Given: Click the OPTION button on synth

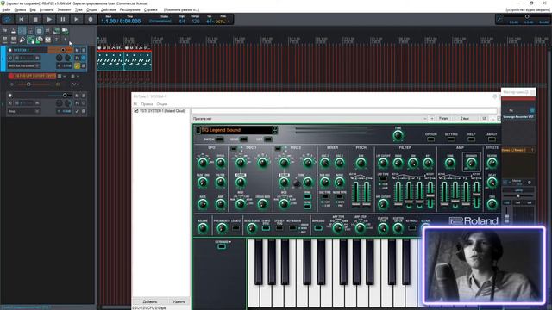Looking at the screenshot, I should click(430, 139).
